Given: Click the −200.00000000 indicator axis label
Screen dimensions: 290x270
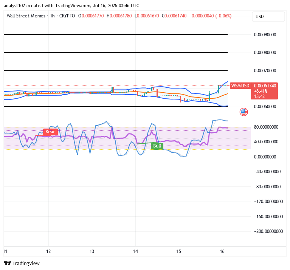Looking at the screenshot, I should pyautogui.click(x=268, y=231).
